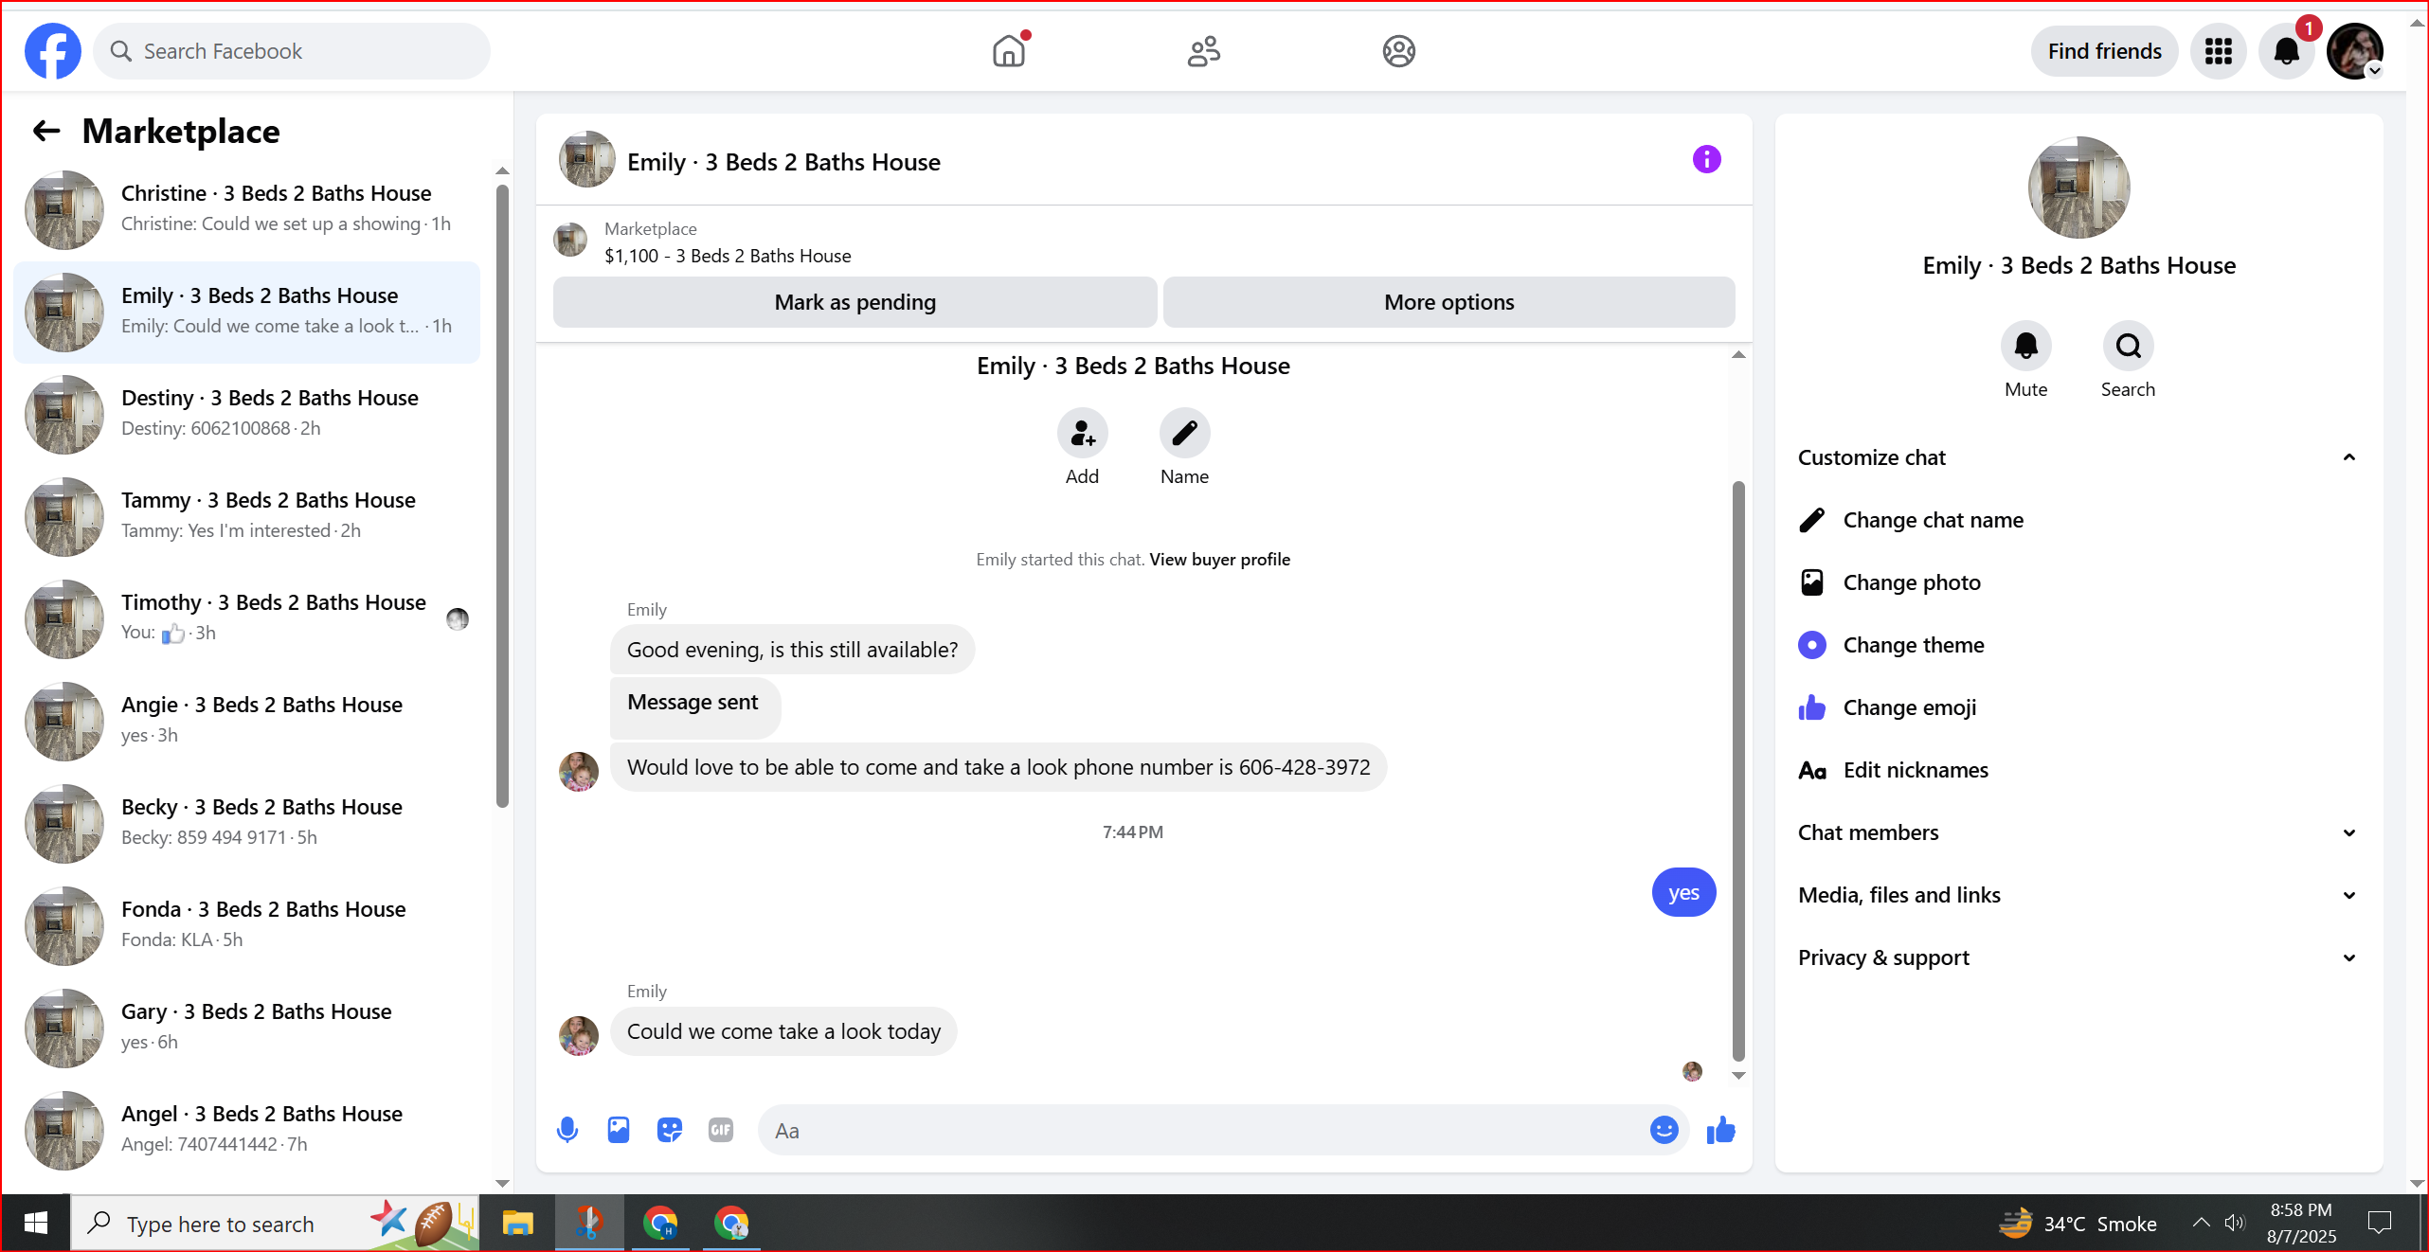This screenshot has height=1252, width=2429.
Task: Open the apps grid menu
Action: [2218, 51]
